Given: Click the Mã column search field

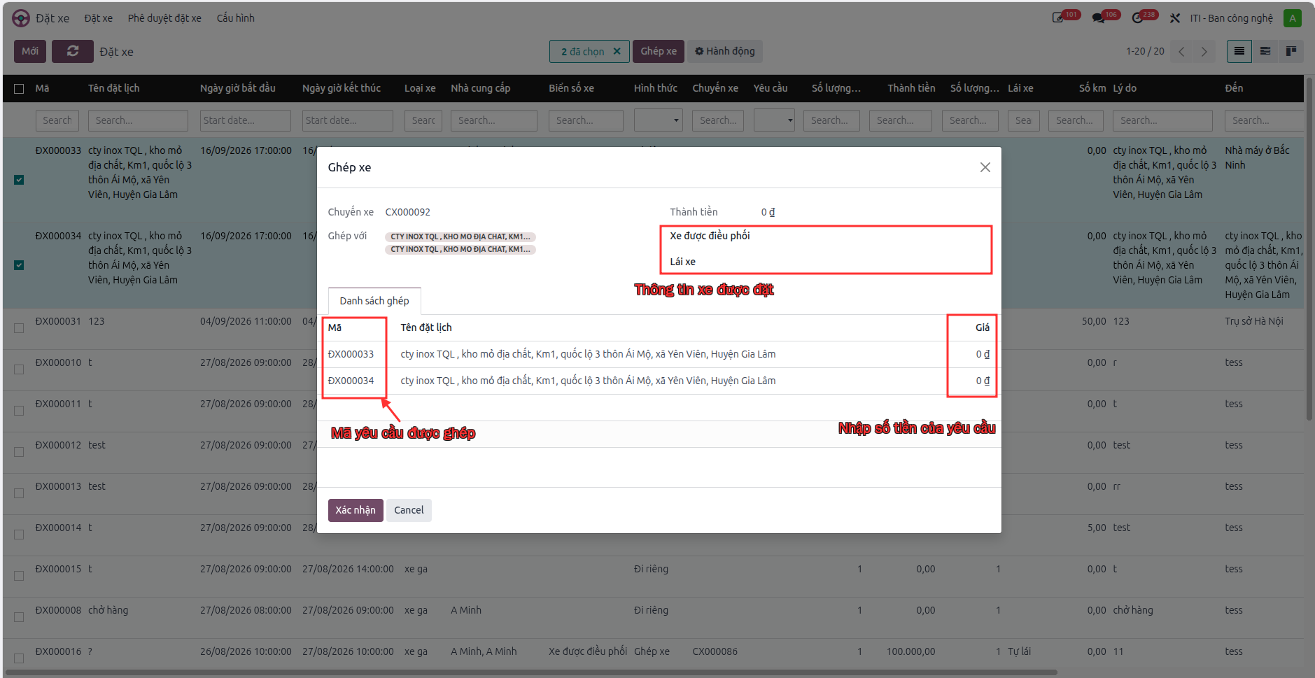Looking at the screenshot, I should (57, 120).
